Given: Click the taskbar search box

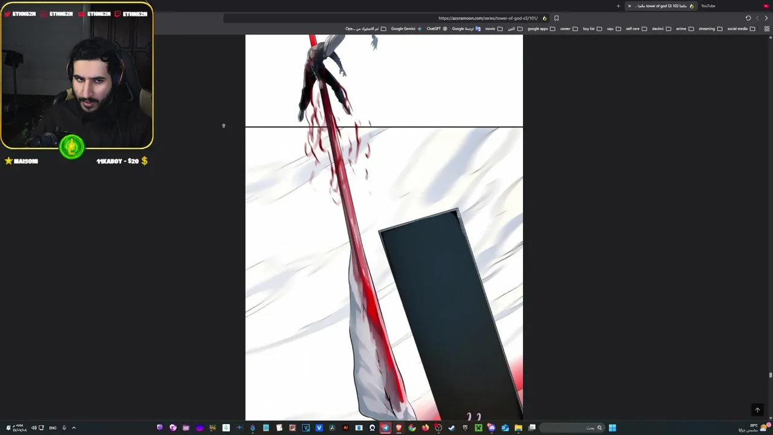Looking at the screenshot, I should pyautogui.click(x=571, y=428).
